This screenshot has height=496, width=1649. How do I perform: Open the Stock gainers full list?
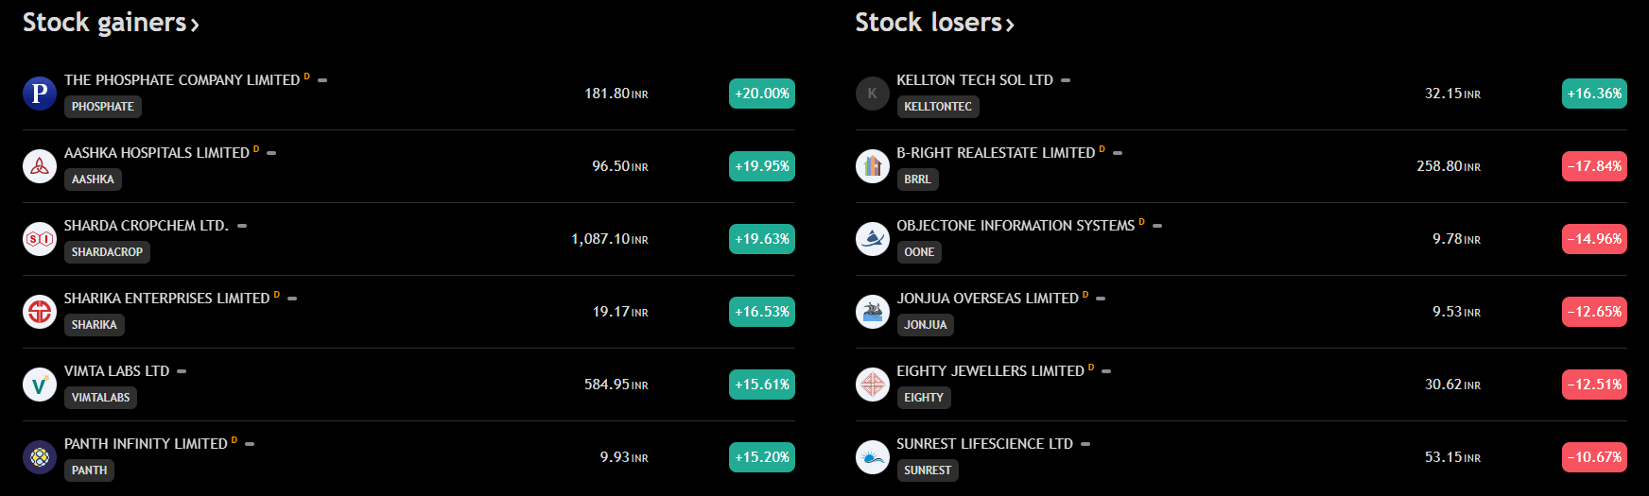coord(111,23)
